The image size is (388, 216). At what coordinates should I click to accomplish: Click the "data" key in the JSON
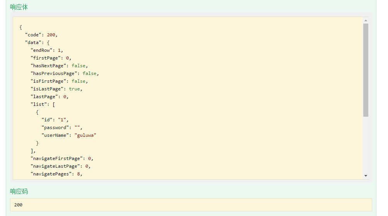pyautogui.click(x=33, y=43)
